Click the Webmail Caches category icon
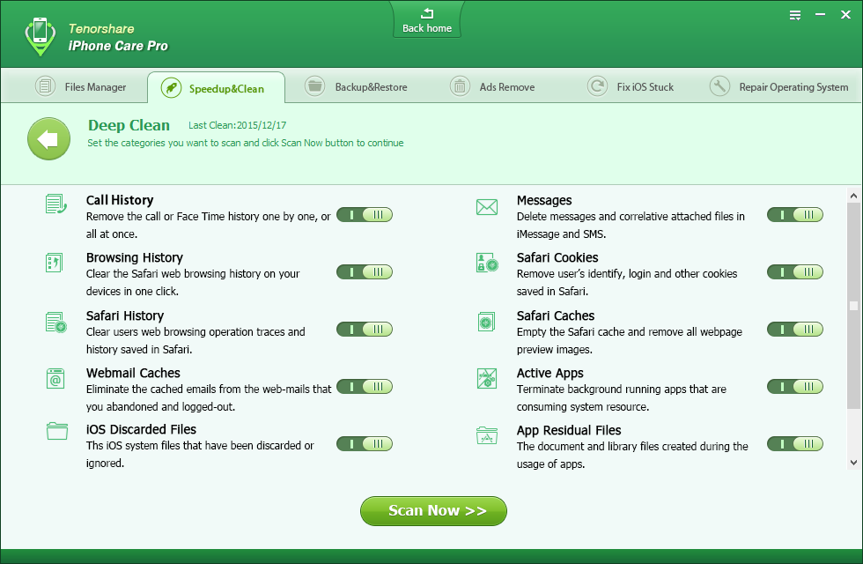 [55, 379]
